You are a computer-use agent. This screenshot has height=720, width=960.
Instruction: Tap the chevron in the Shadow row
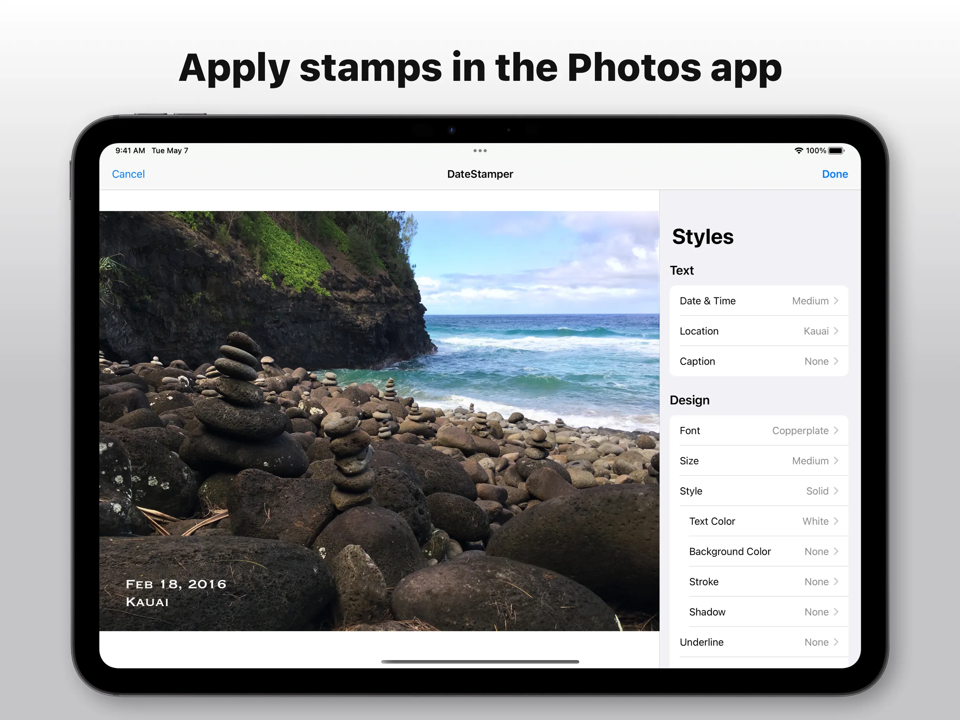836,612
